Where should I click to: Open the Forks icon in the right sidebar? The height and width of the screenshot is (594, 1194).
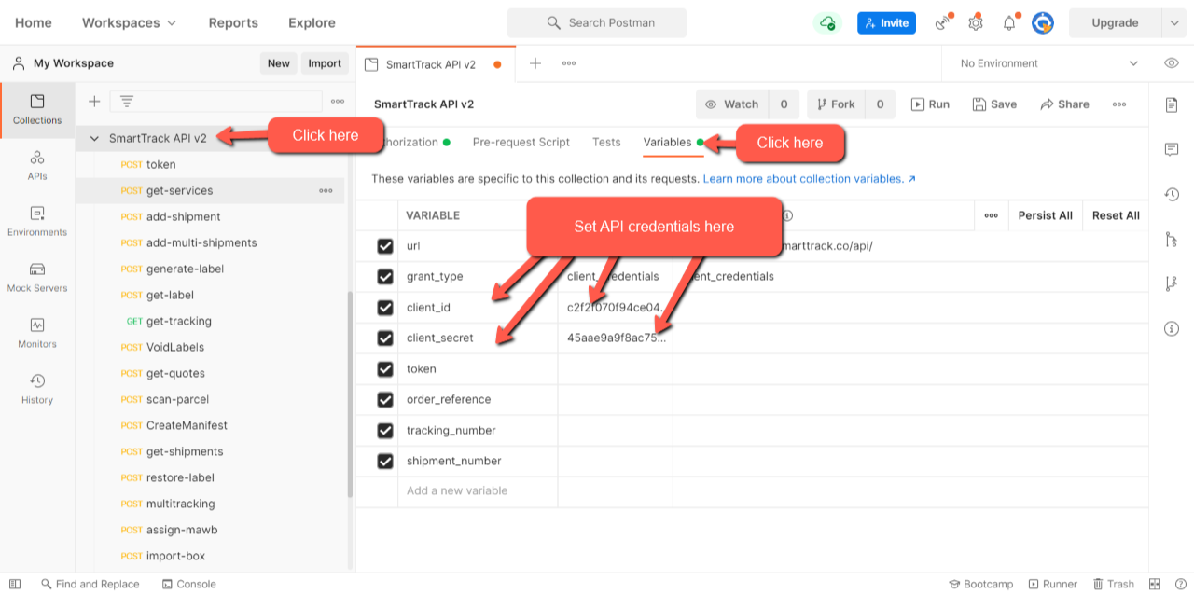(x=1172, y=283)
